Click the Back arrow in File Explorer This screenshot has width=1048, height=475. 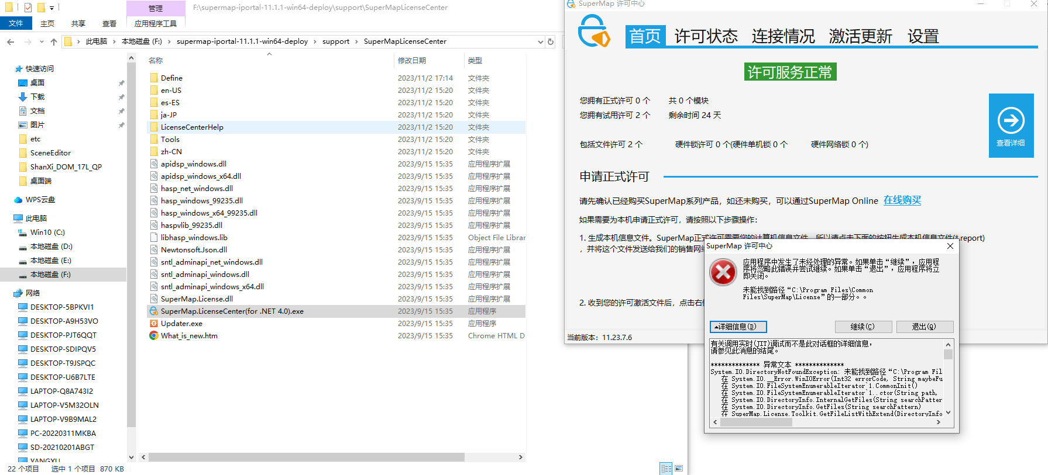(x=11, y=41)
